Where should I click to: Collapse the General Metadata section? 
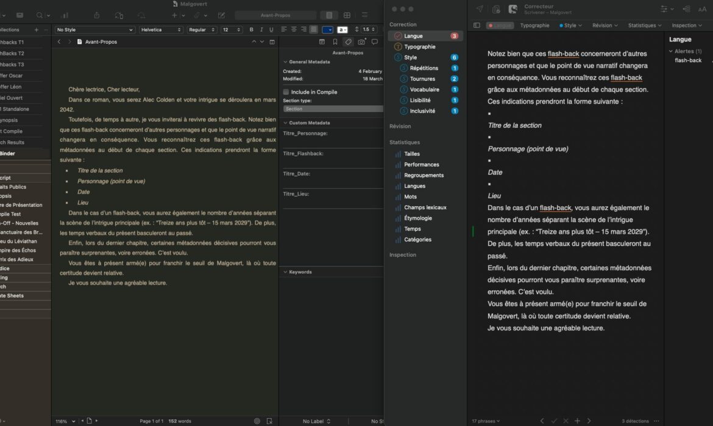click(285, 62)
